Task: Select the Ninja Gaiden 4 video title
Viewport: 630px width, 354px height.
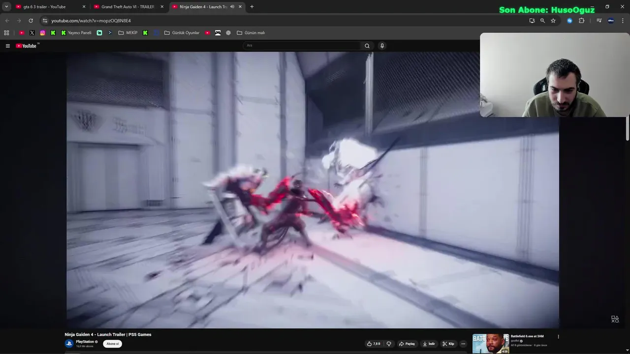Action: click(x=108, y=335)
